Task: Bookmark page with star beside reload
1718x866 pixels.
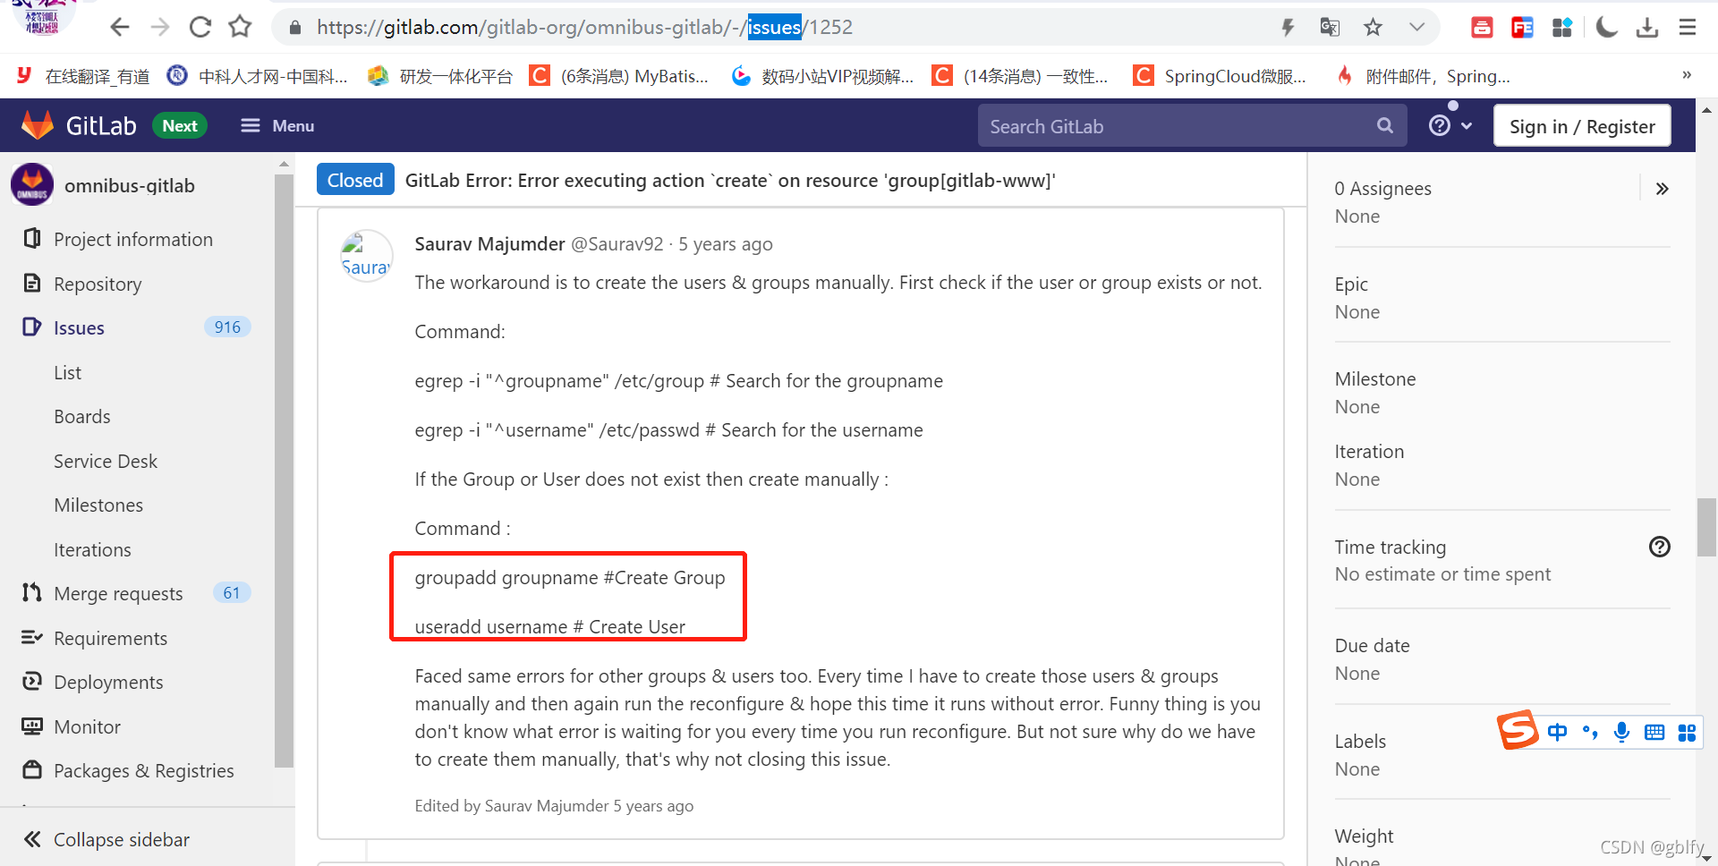Action: point(240,27)
